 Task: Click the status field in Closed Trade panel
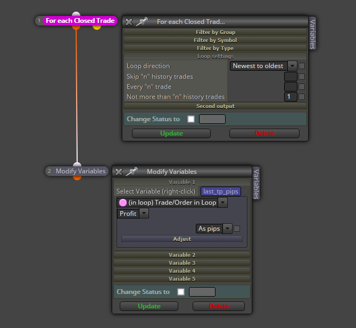(212, 119)
